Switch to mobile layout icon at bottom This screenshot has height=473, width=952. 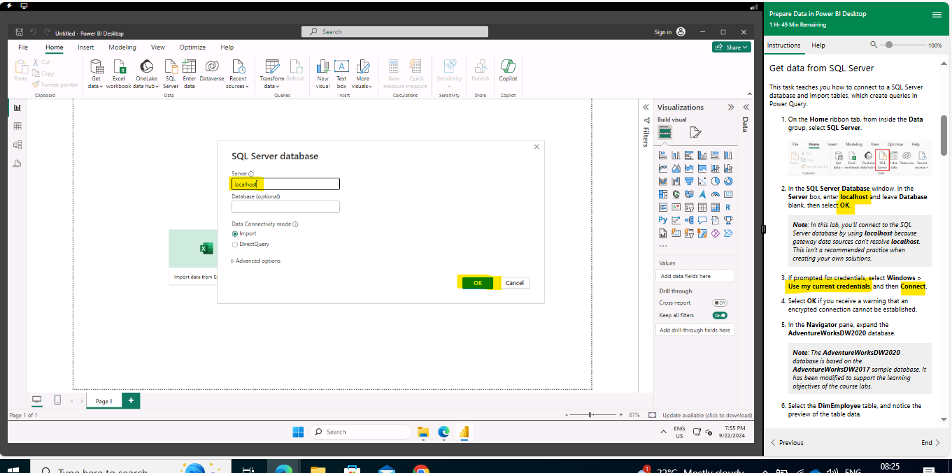(x=57, y=400)
